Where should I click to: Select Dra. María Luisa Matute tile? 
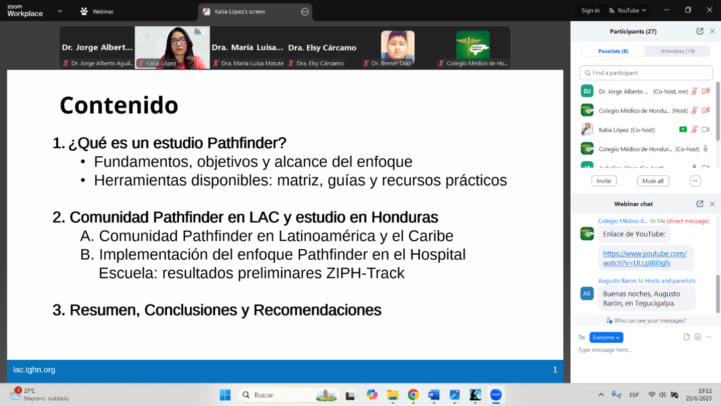pos(248,47)
